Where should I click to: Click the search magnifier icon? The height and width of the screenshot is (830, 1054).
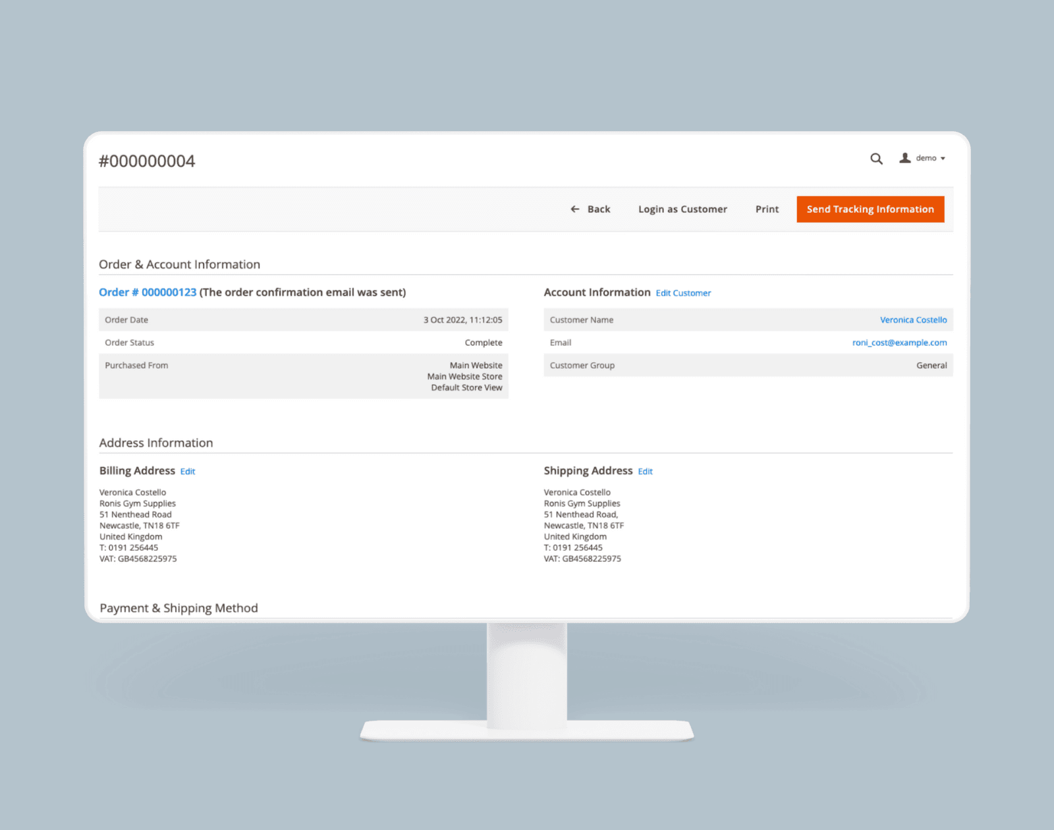(x=876, y=159)
